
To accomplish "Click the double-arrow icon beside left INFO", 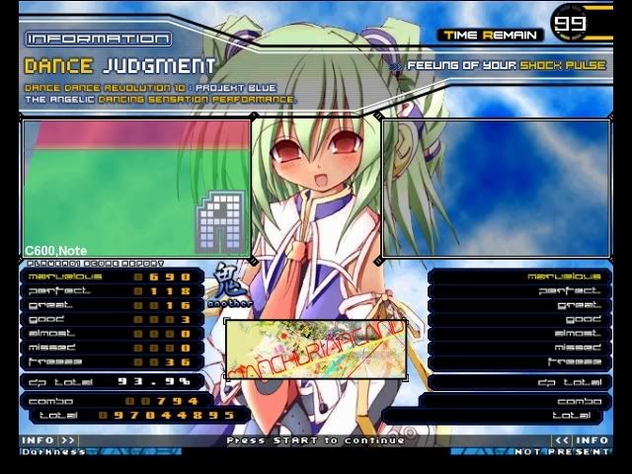I will point(67,440).
